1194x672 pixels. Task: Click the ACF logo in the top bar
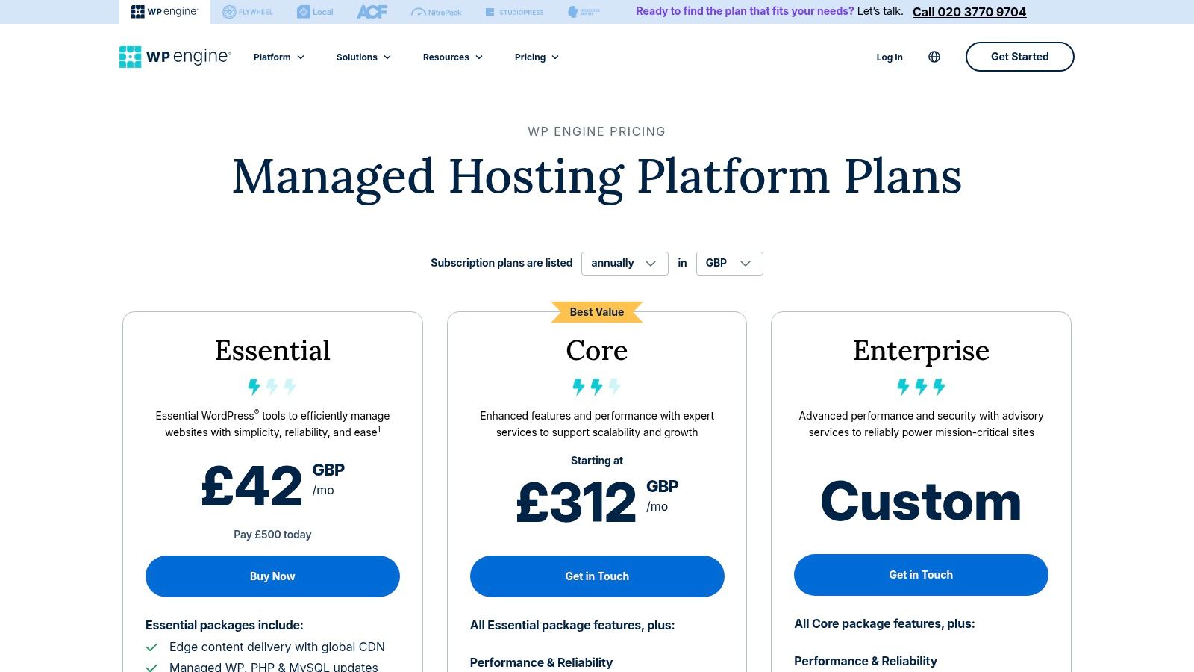pos(372,11)
